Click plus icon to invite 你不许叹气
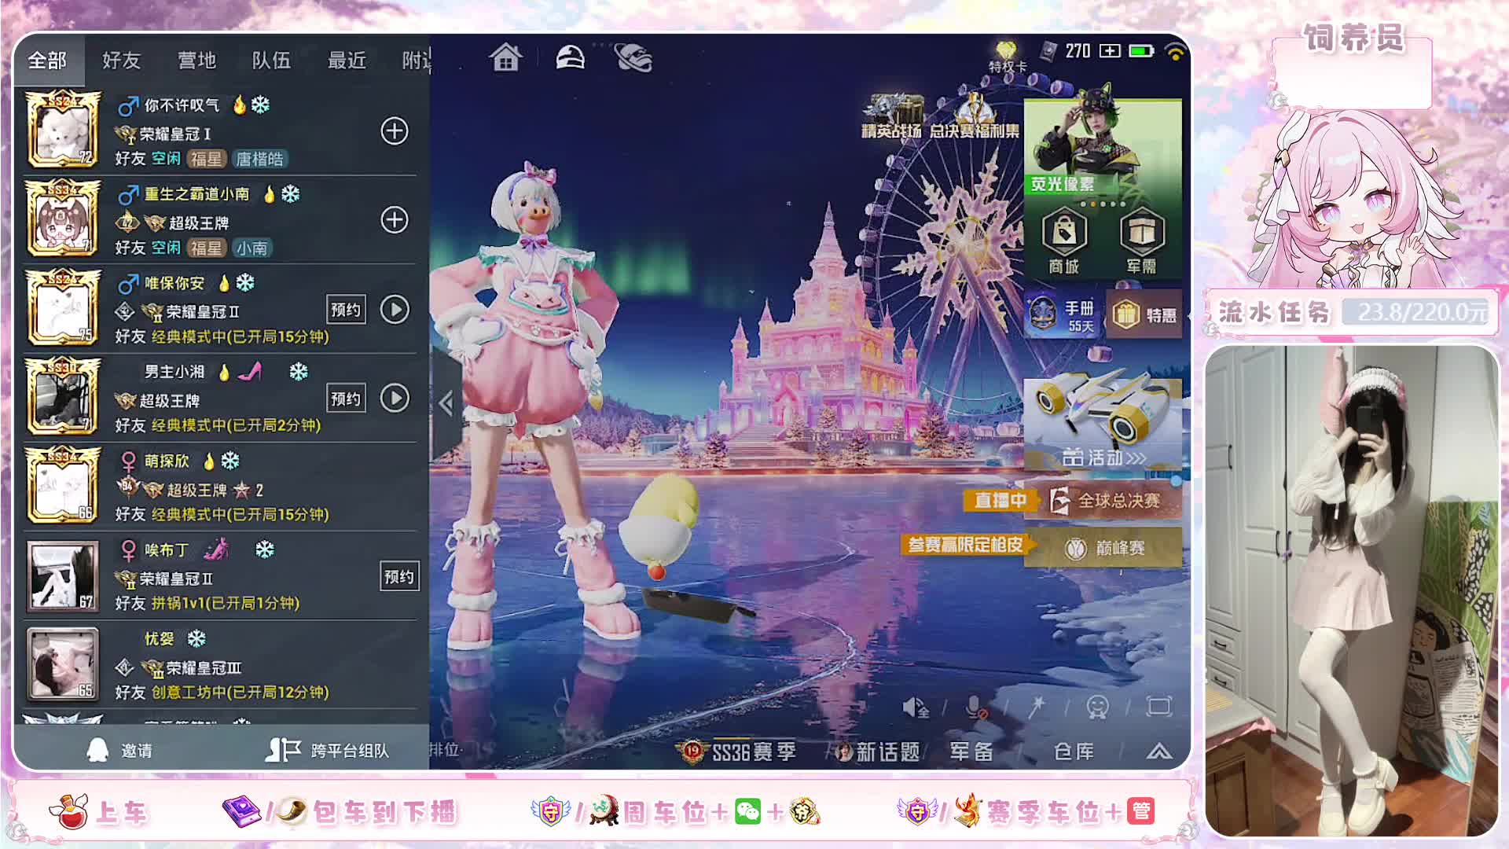 [395, 131]
